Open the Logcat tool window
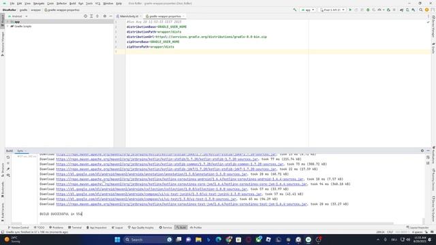436x245 pixels. point(117,227)
